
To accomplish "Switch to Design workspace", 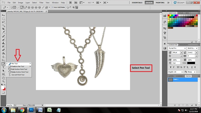I will tap(149, 3).
